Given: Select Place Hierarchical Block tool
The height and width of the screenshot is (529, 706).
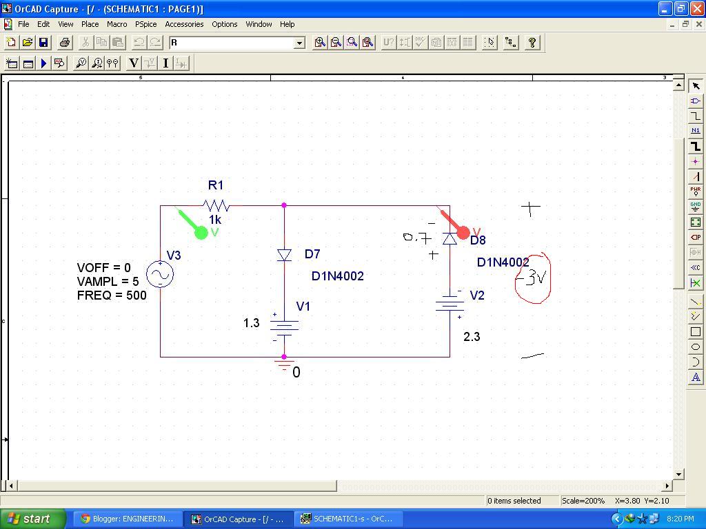Looking at the screenshot, I should coord(696,222).
